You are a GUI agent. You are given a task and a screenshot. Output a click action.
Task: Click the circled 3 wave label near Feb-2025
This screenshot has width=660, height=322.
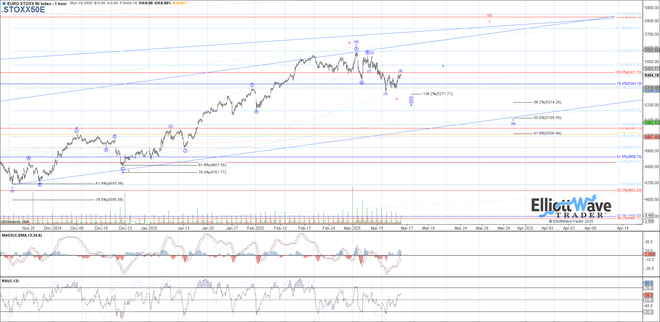coord(252,85)
